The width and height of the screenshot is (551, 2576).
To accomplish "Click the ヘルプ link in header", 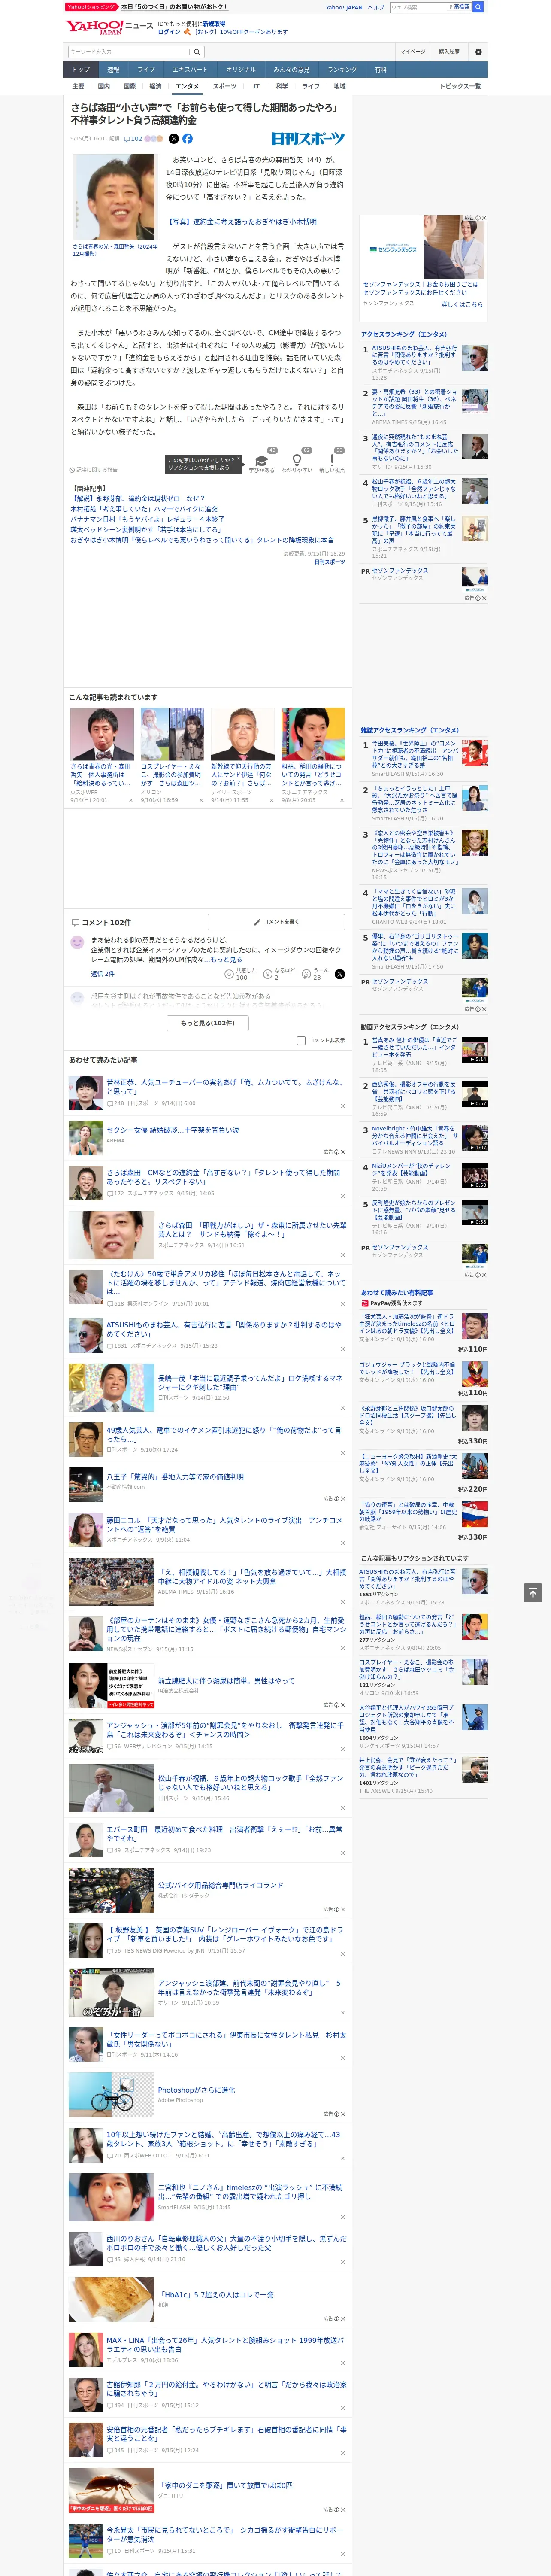I will 376,7.
